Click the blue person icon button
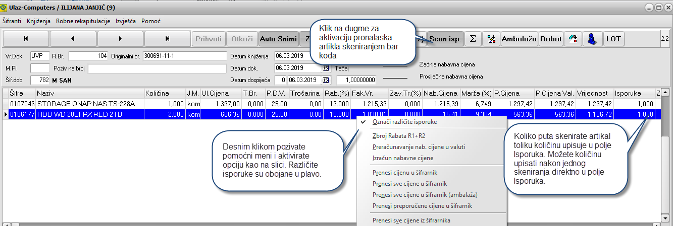The width and height of the screenshot is (673, 226). [x=593, y=39]
